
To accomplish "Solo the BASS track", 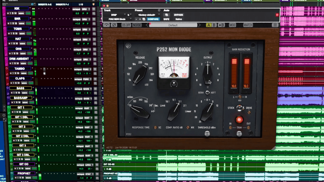I will tap(16, 93).
